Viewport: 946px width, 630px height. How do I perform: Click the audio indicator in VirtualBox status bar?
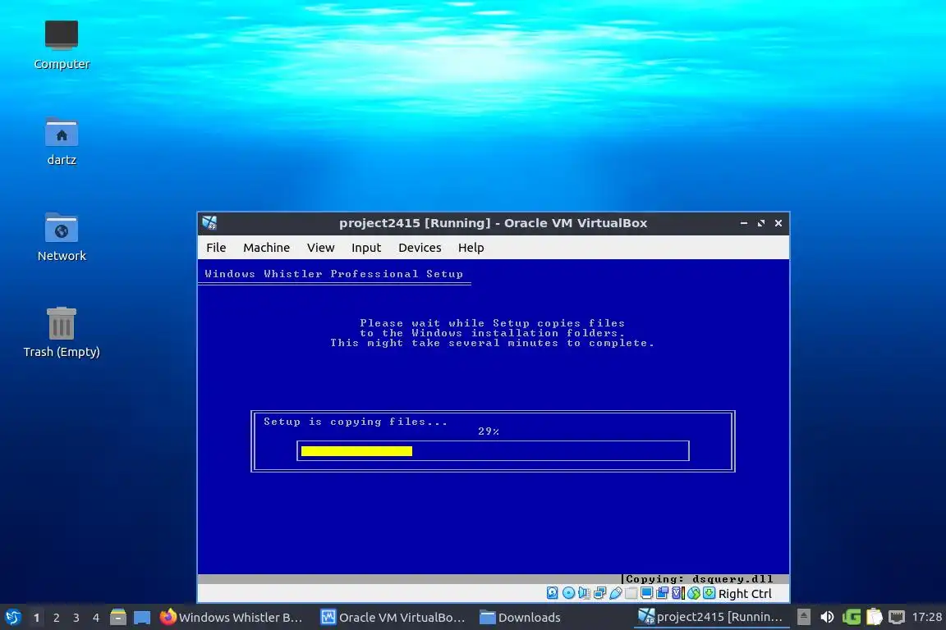[584, 593]
